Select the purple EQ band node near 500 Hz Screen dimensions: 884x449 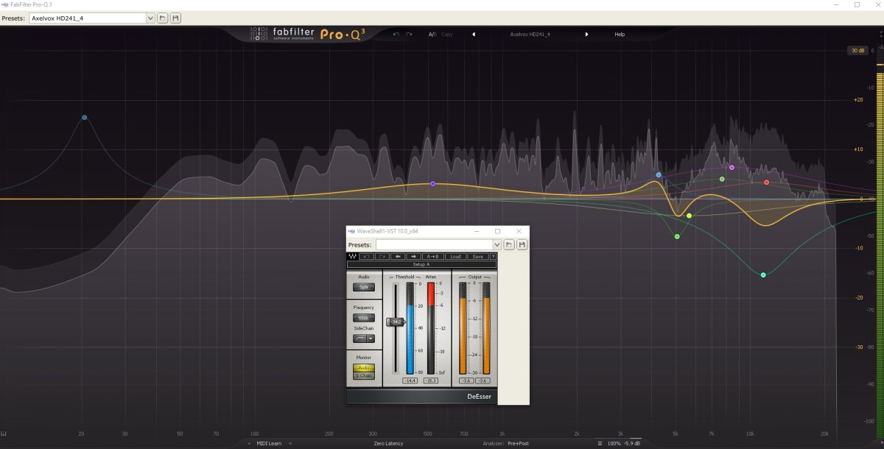click(433, 183)
